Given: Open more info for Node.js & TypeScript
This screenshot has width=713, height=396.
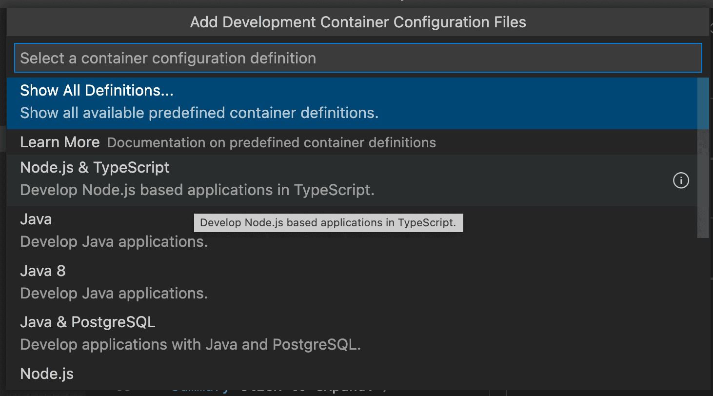Looking at the screenshot, I should tap(681, 181).
